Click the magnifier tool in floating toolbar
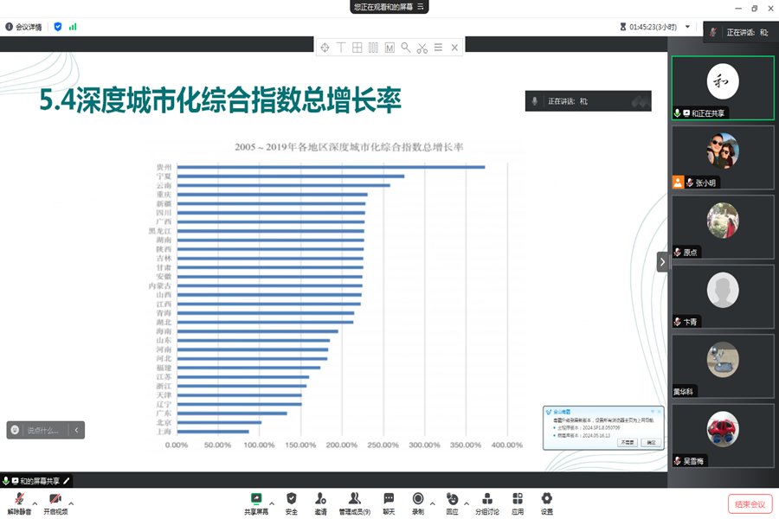This screenshot has width=779, height=519. [405, 48]
